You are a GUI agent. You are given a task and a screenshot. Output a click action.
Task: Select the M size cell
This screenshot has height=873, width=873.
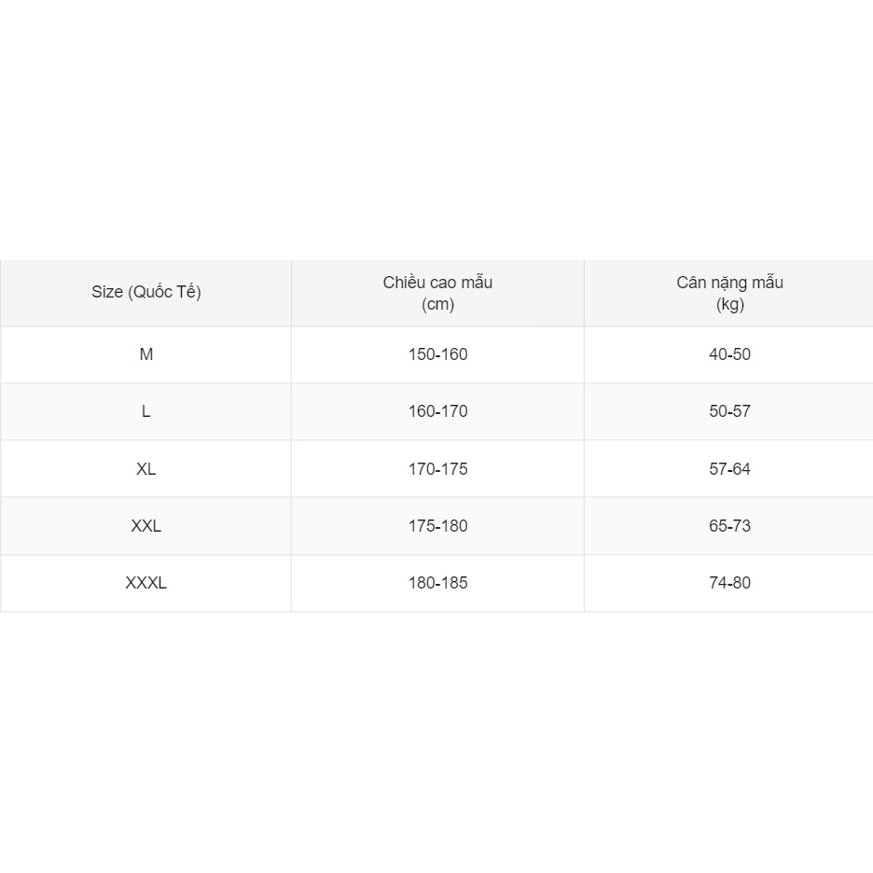point(146,354)
